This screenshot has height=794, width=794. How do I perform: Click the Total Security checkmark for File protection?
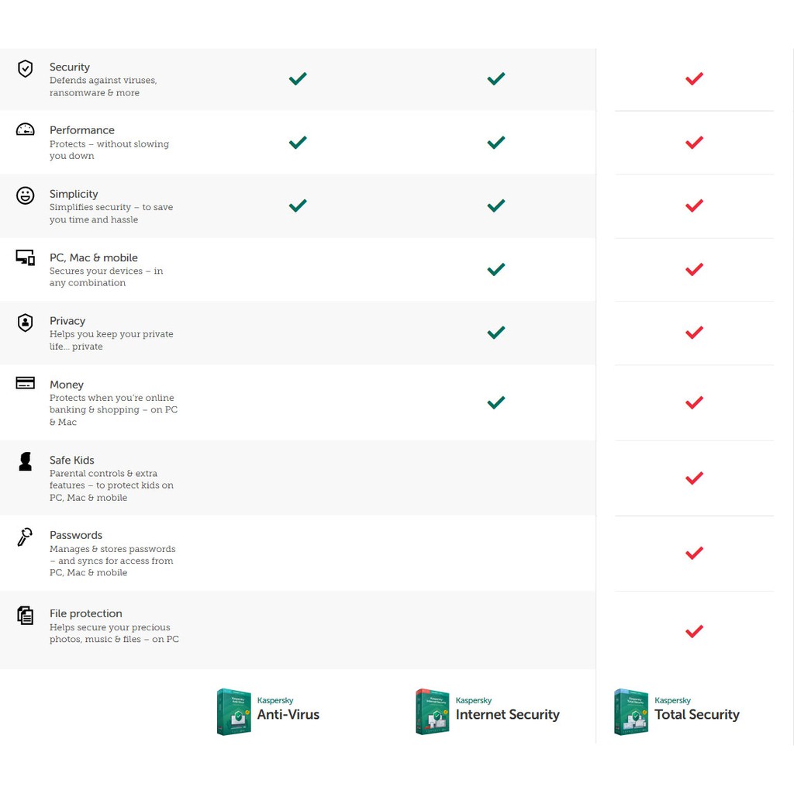tap(694, 631)
